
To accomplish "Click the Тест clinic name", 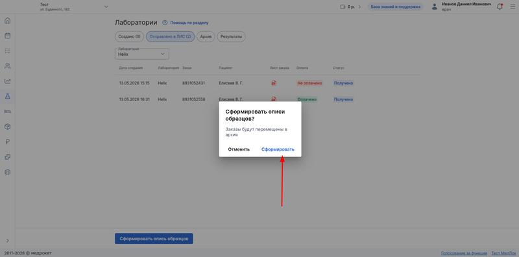I will 44,5.
